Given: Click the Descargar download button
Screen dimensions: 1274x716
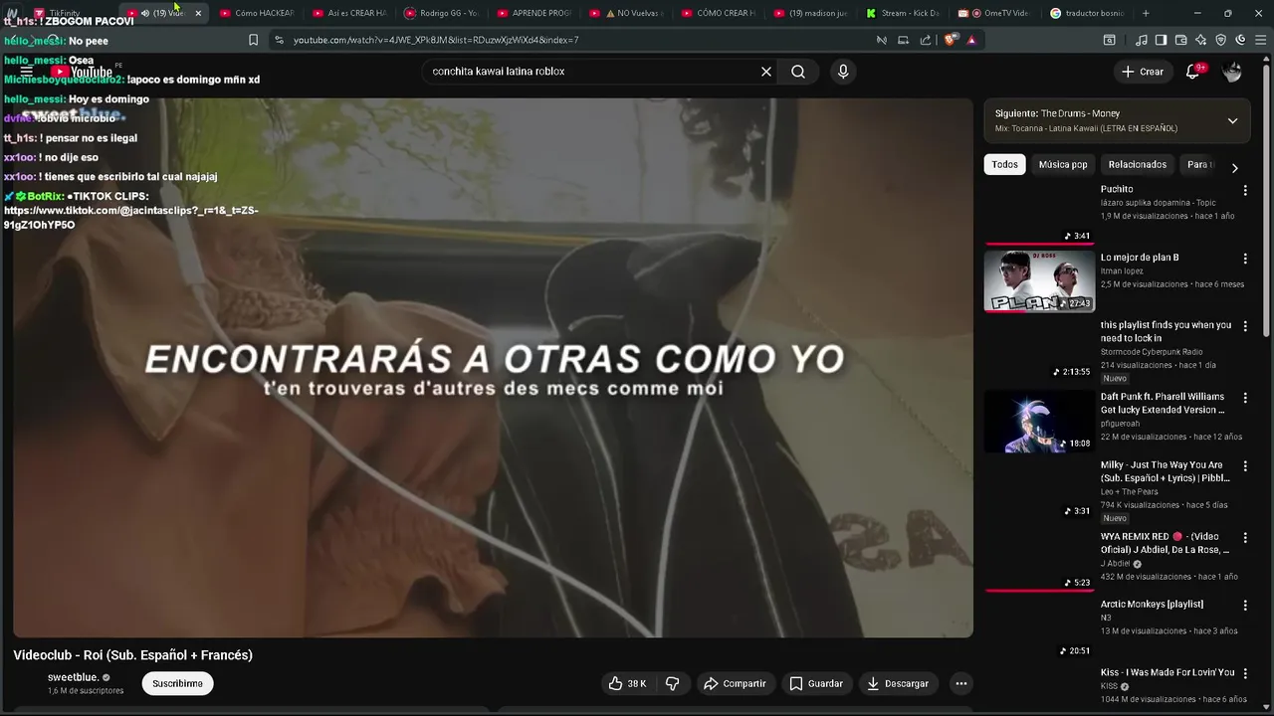Looking at the screenshot, I should pos(898,683).
